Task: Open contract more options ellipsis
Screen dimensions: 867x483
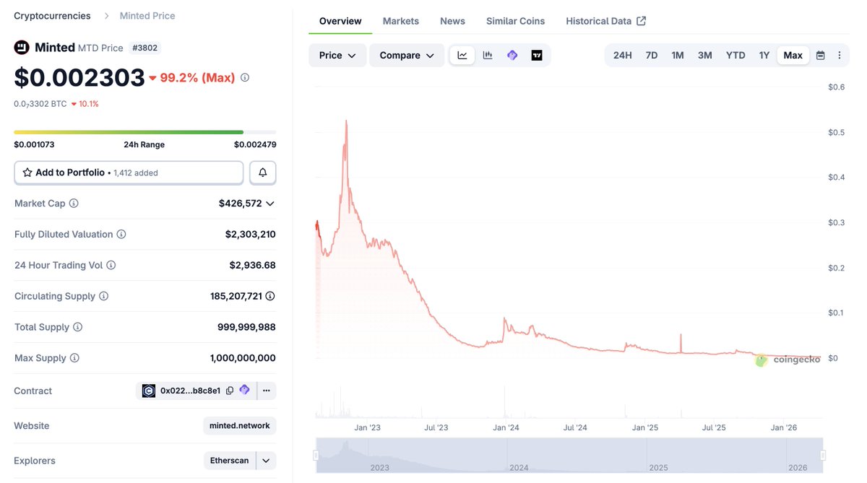Action: click(x=266, y=391)
